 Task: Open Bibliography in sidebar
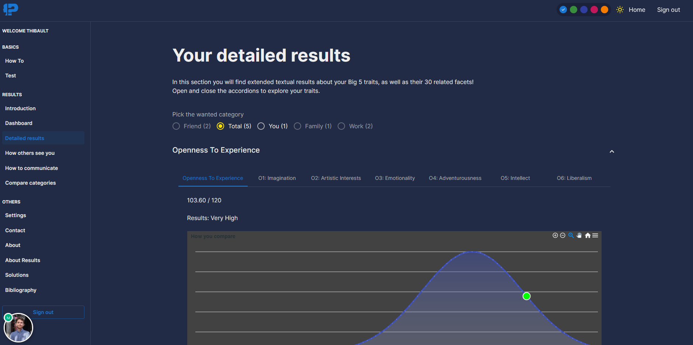coord(21,290)
